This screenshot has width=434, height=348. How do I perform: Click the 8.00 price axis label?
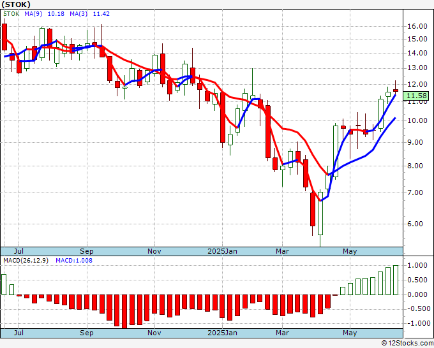click(415, 166)
